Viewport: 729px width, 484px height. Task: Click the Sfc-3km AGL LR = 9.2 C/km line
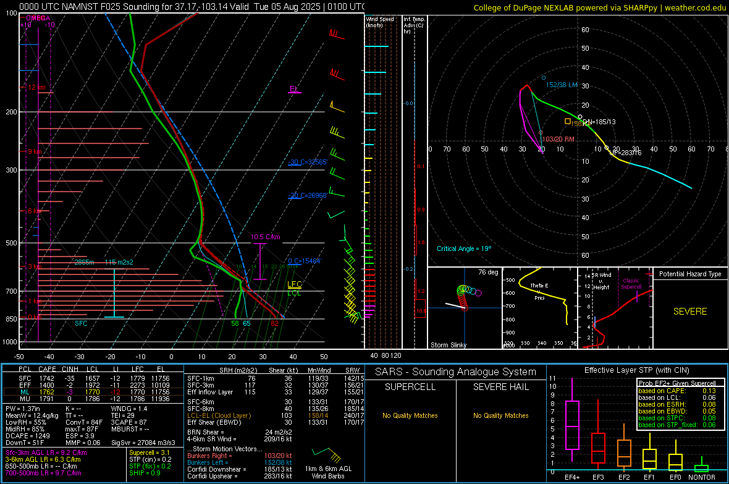pyautogui.click(x=46, y=452)
